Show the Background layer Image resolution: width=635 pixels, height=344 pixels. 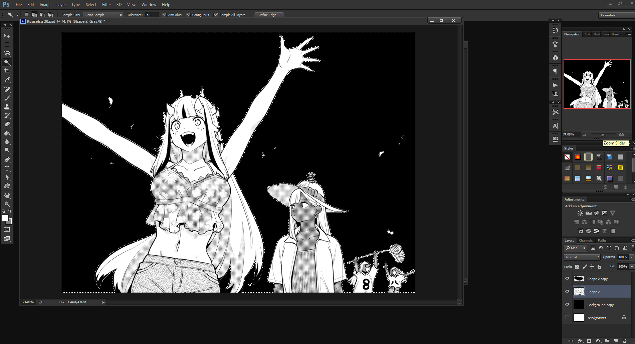[x=567, y=318]
